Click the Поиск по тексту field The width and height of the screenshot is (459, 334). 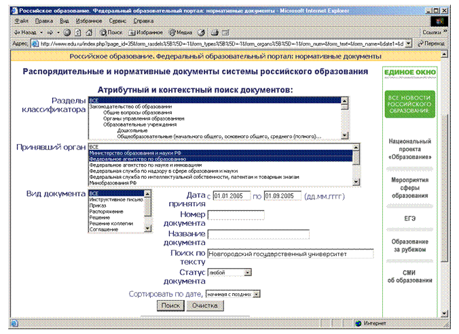[x=291, y=254]
